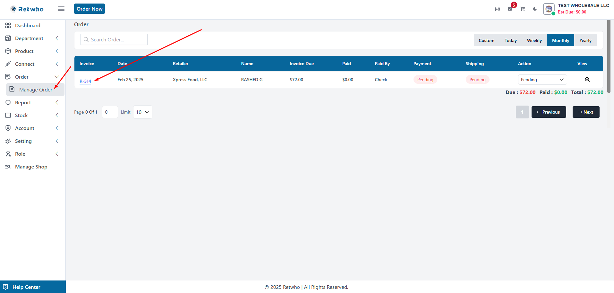Click the Dashboard sidebar icon
The width and height of the screenshot is (614, 293).
click(x=8, y=25)
